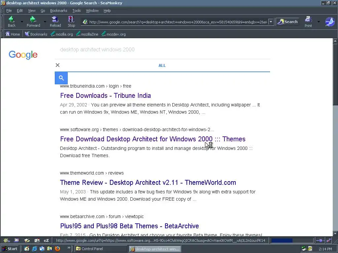Open the Help menu
338x253 pixels.
point(107,11)
